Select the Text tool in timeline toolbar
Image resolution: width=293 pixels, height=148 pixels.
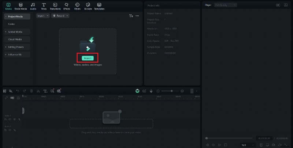tap(45, 91)
